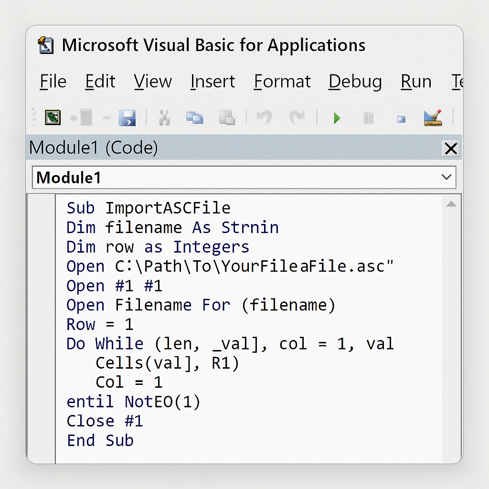Click the Cut scissors icon
489x489 pixels.
(164, 118)
